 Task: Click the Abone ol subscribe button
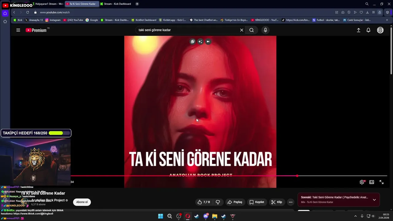82,202
